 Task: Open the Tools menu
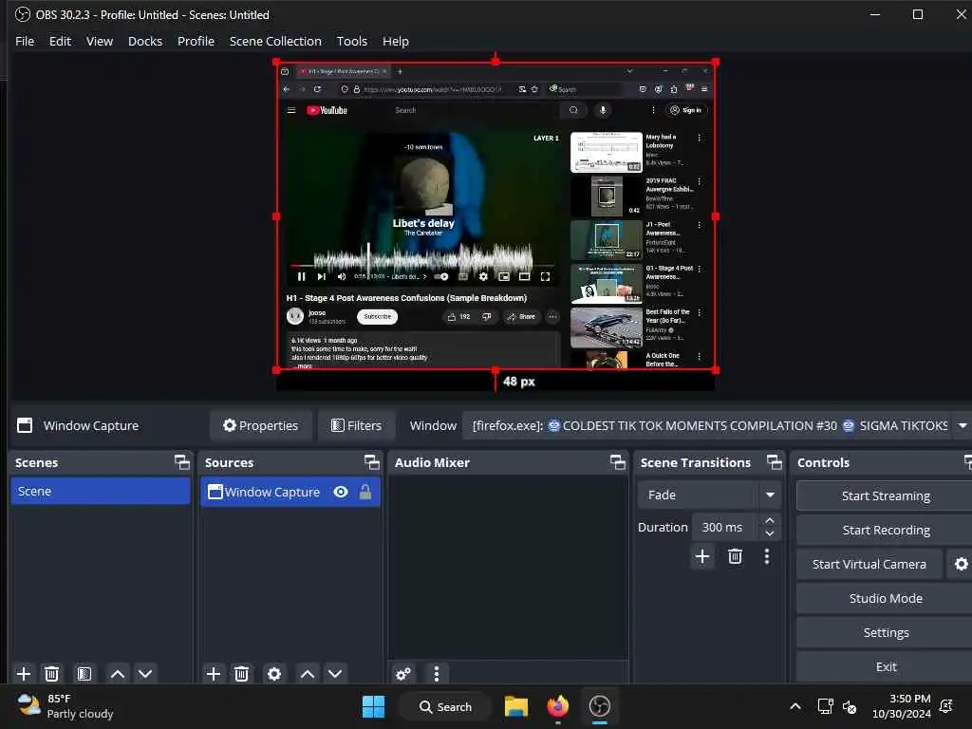pyautogui.click(x=351, y=41)
